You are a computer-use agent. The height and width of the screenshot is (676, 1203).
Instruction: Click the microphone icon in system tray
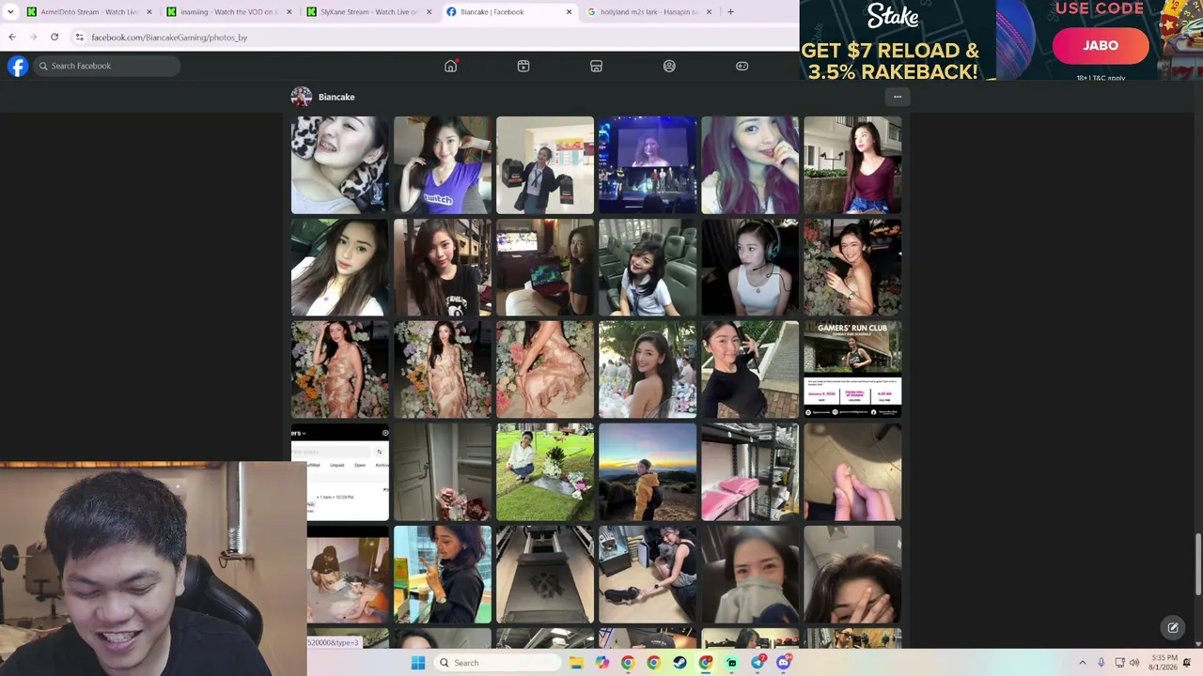click(x=1101, y=663)
